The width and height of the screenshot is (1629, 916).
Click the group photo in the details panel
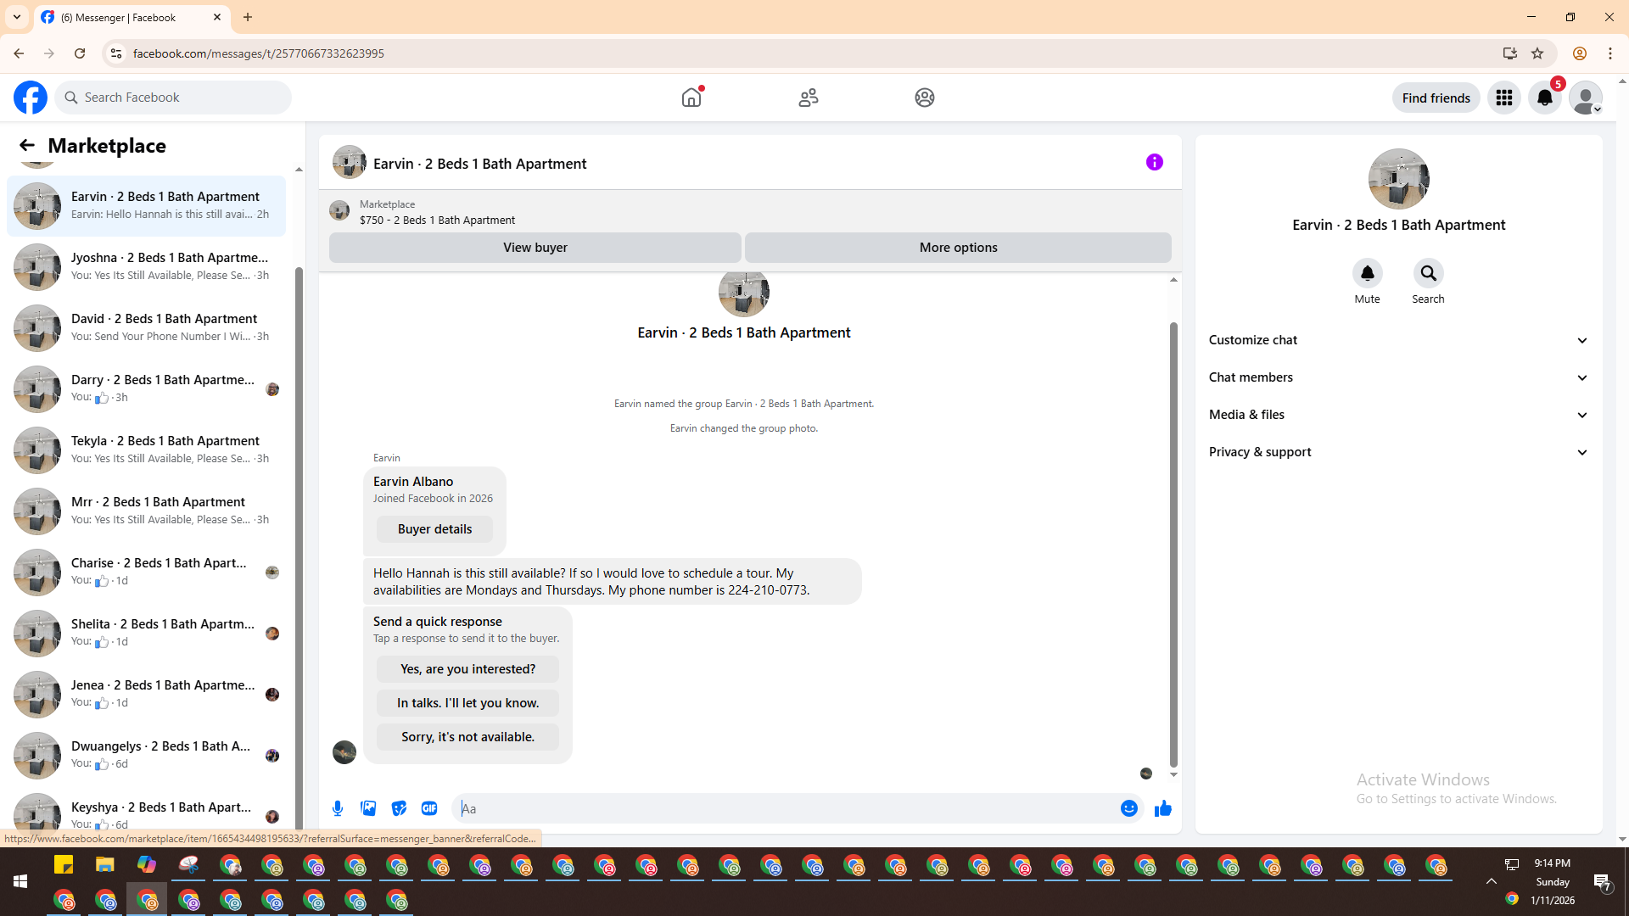click(1399, 179)
